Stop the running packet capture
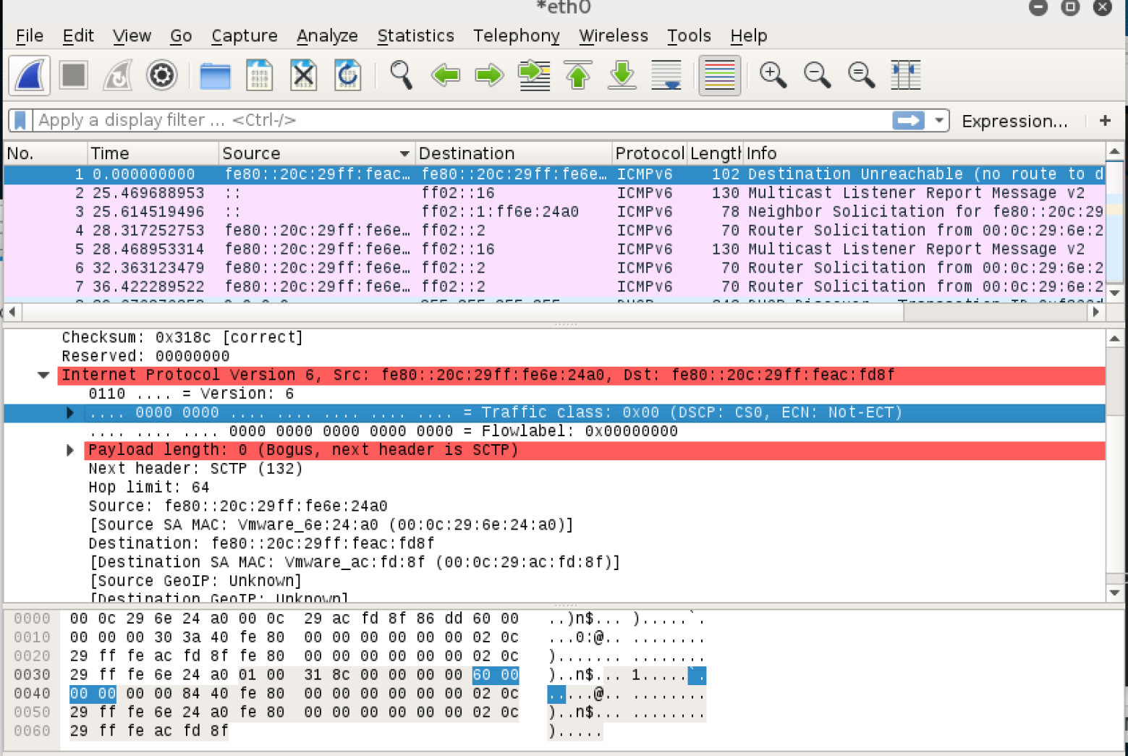The width and height of the screenshot is (1128, 756). 74,75
